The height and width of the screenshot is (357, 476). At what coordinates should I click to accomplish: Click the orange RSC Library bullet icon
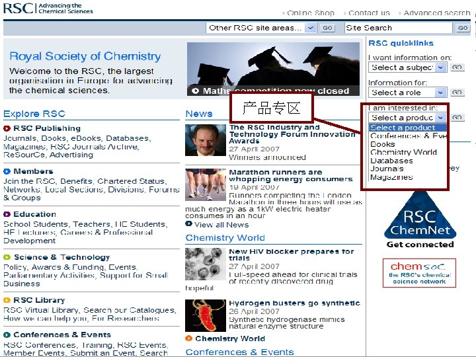click(x=7, y=300)
